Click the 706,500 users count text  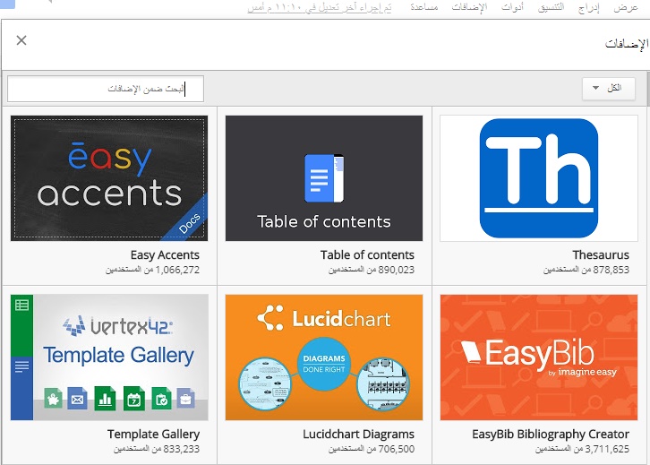372,449
